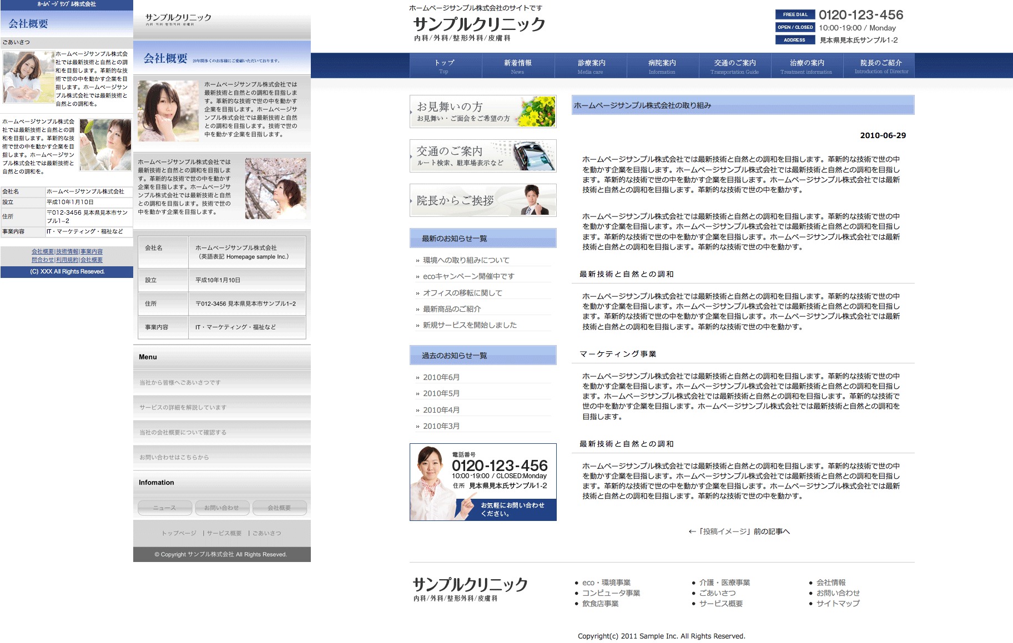The width and height of the screenshot is (1013, 643).
Task: Click the サイトマップ footer link
Action: point(838,604)
